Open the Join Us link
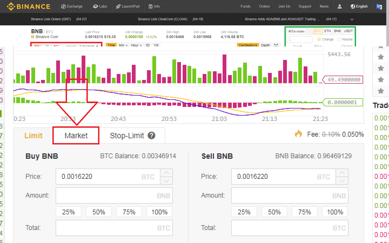This screenshot has width=389, height=243. pyautogui.click(x=284, y=6)
